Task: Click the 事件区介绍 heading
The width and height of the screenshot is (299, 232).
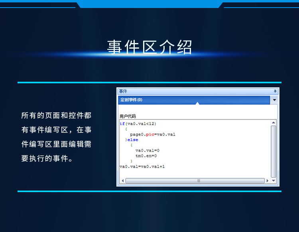Action: (149, 47)
